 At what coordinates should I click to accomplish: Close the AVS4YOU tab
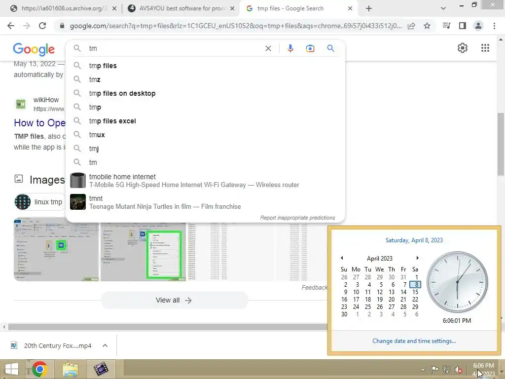[232, 9]
